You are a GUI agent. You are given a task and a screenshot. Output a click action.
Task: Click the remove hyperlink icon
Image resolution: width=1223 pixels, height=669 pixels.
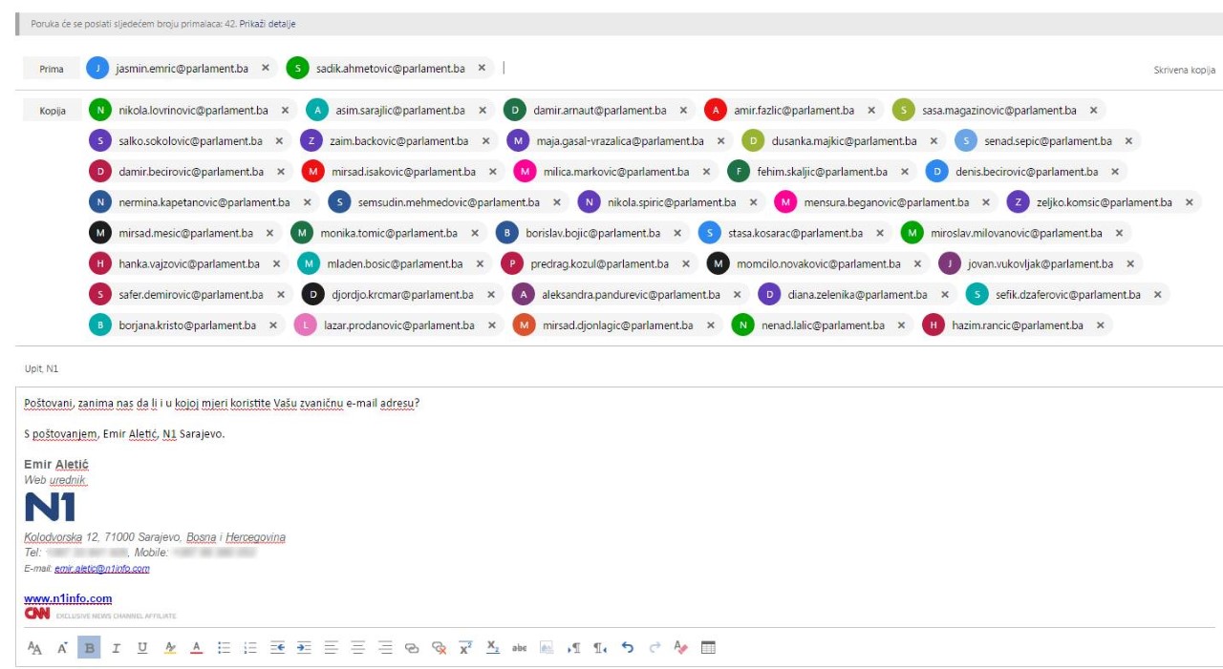click(x=439, y=648)
